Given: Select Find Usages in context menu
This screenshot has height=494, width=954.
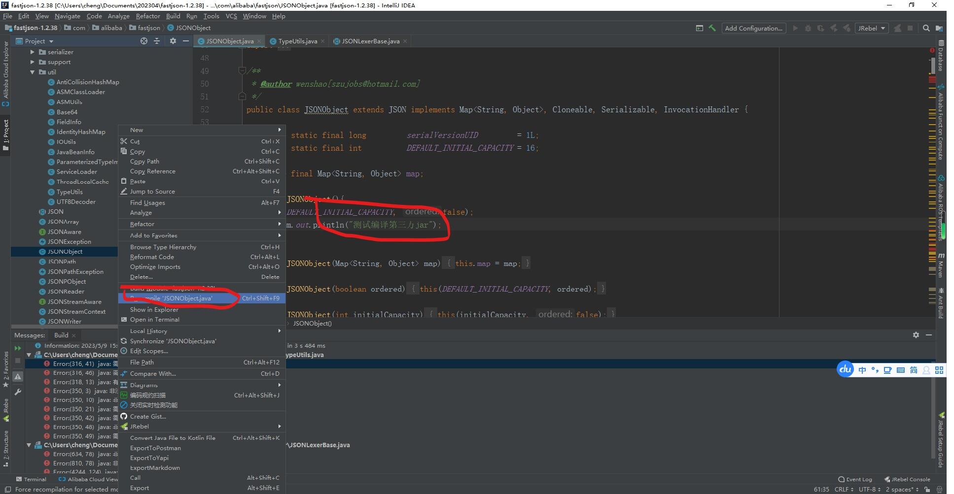Looking at the screenshot, I should [x=202, y=203].
